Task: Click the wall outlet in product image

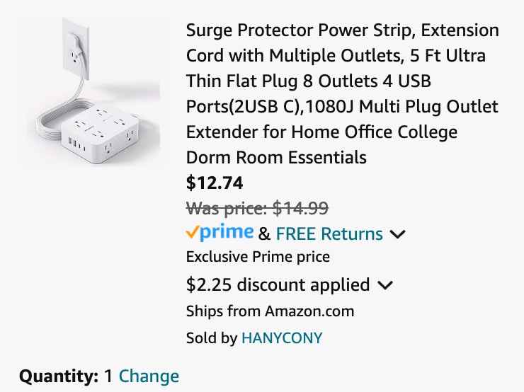Action: pos(76,48)
